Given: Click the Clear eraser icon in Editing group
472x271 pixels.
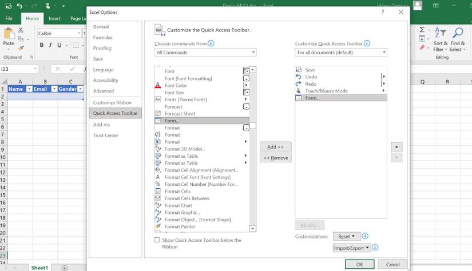Looking at the screenshot, I should click(x=422, y=47).
